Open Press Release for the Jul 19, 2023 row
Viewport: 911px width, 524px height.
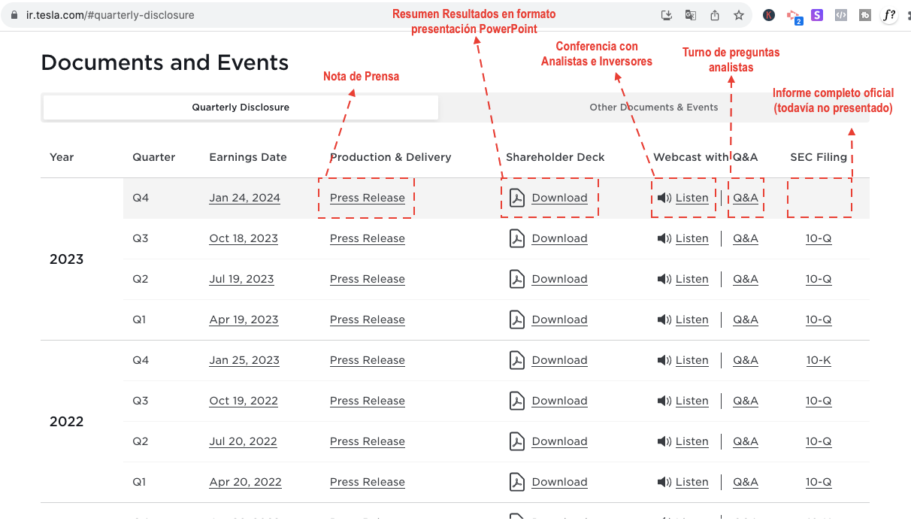(x=368, y=279)
